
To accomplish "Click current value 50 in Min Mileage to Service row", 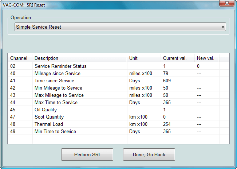I will (166, 88).
